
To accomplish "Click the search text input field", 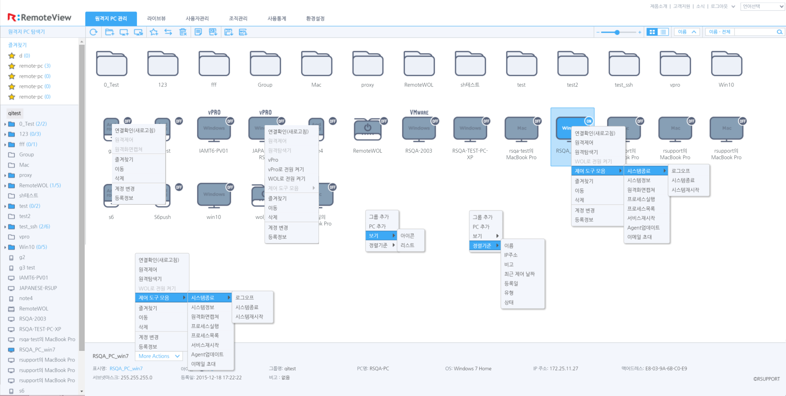I will coord(755,32).
